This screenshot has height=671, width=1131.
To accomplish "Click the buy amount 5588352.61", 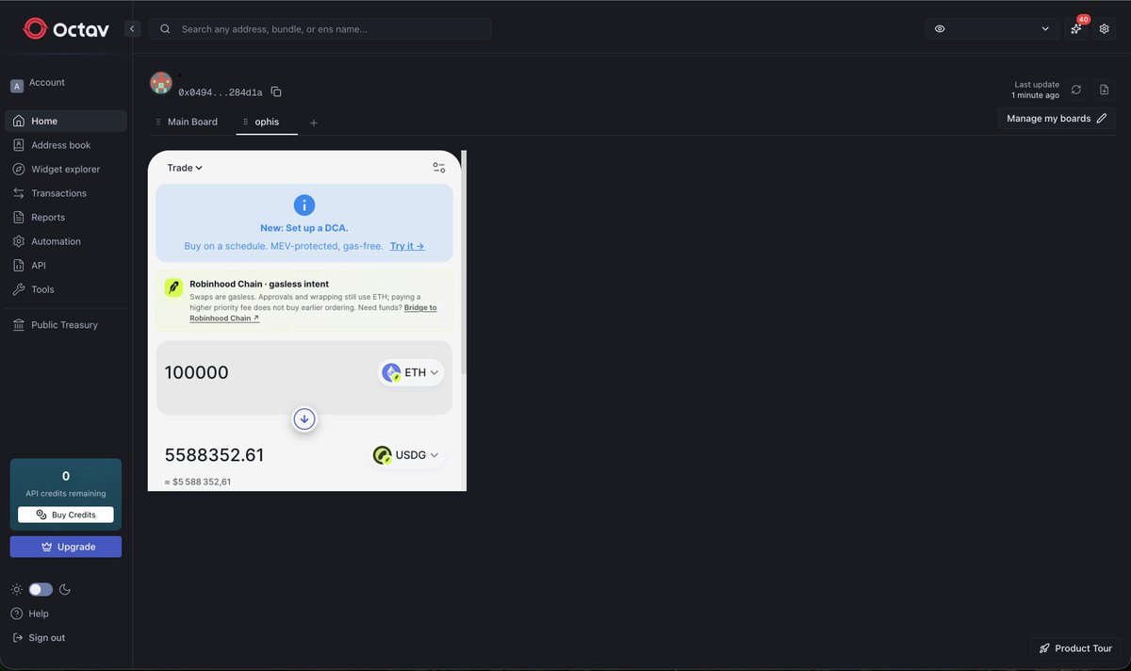I will [x=214, y=455].
